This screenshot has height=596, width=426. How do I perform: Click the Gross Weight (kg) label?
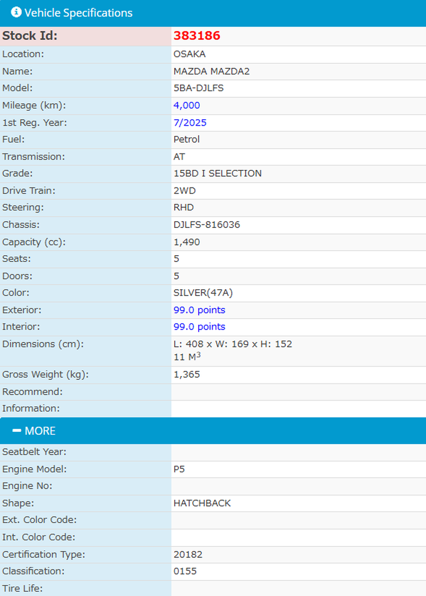pyautogui.click(x=46, y=374)
